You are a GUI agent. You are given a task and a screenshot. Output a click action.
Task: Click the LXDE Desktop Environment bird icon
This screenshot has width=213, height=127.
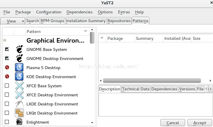(x=19, y=104)
